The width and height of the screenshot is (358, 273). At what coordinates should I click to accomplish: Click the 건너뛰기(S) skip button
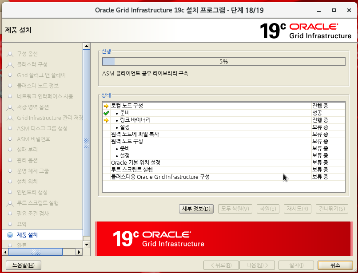[332, 209]
